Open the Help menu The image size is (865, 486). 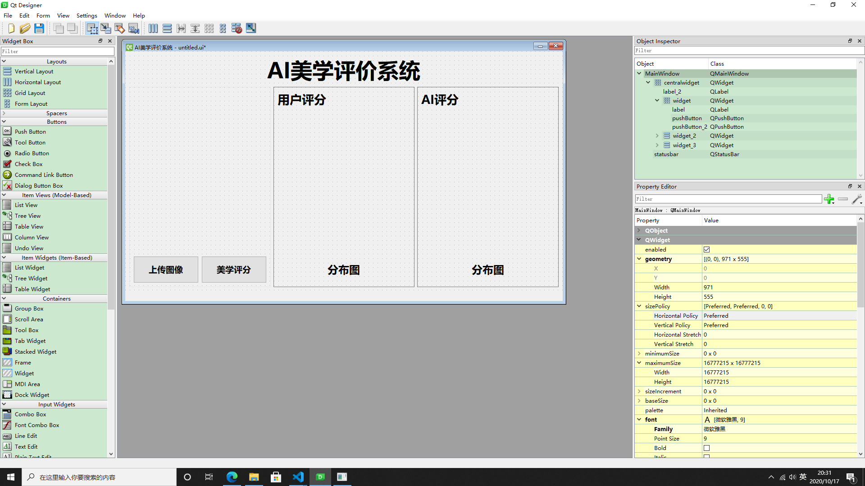point(139,15)
